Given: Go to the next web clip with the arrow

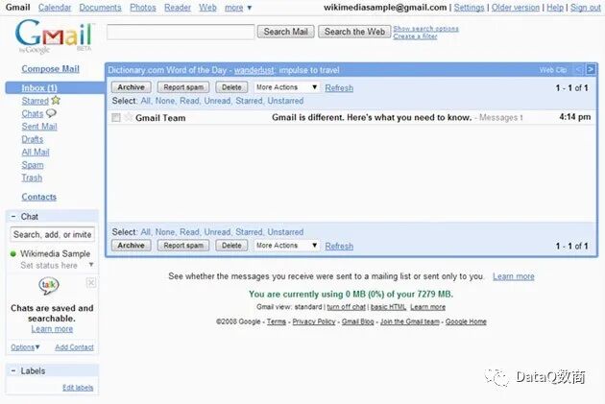Looking at the screenshot, I should tap(591, 69).
